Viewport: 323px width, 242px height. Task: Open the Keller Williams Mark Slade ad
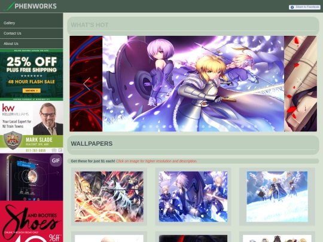tap(32, 127)
